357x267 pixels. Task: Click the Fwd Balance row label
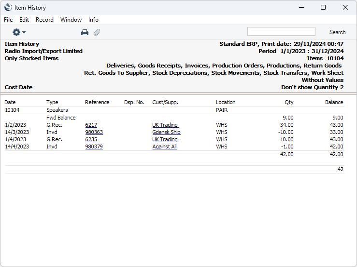coord(61,118)
